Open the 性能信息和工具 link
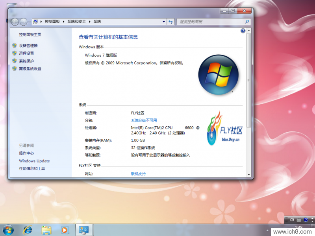Screen dimensions: 315x236 32,169
